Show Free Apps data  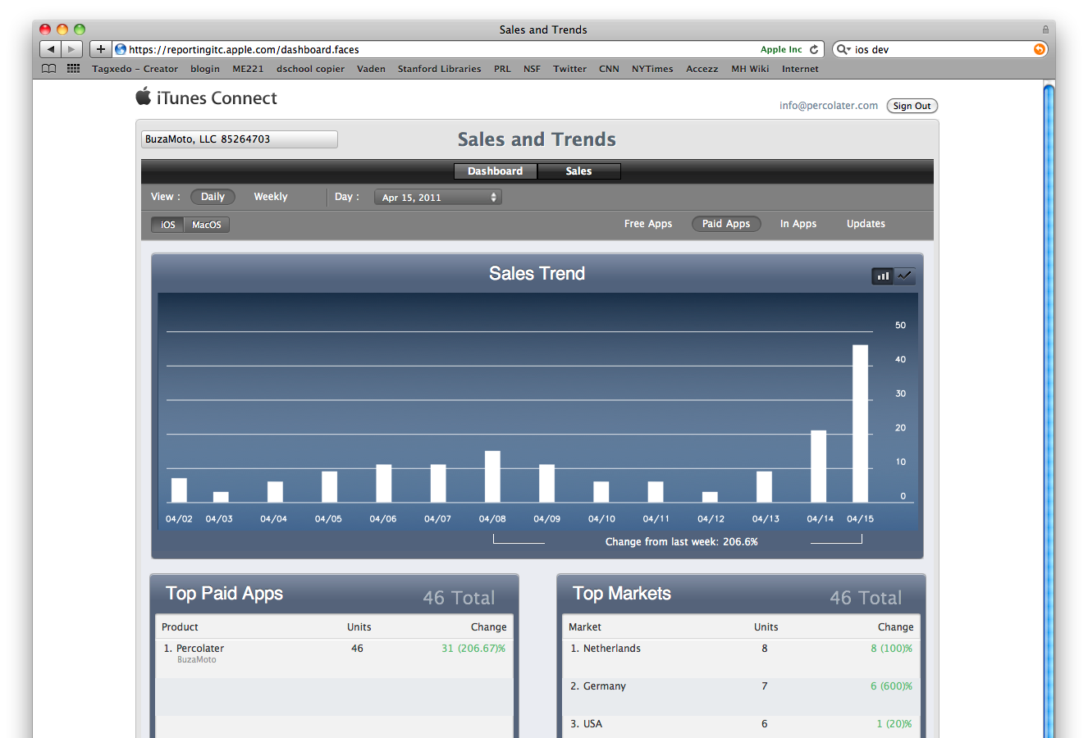pos(648,224)
